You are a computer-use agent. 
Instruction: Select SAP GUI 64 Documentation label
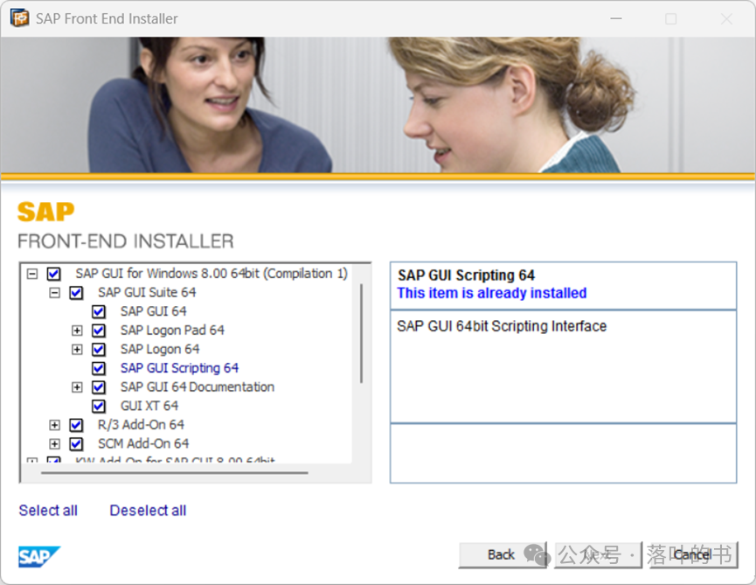tap(198, 387)
